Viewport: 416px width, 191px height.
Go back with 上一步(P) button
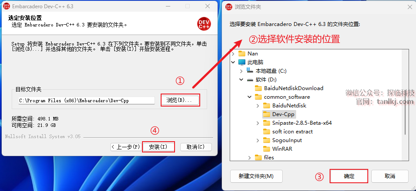pyautogui.click(x=126, y=147)
